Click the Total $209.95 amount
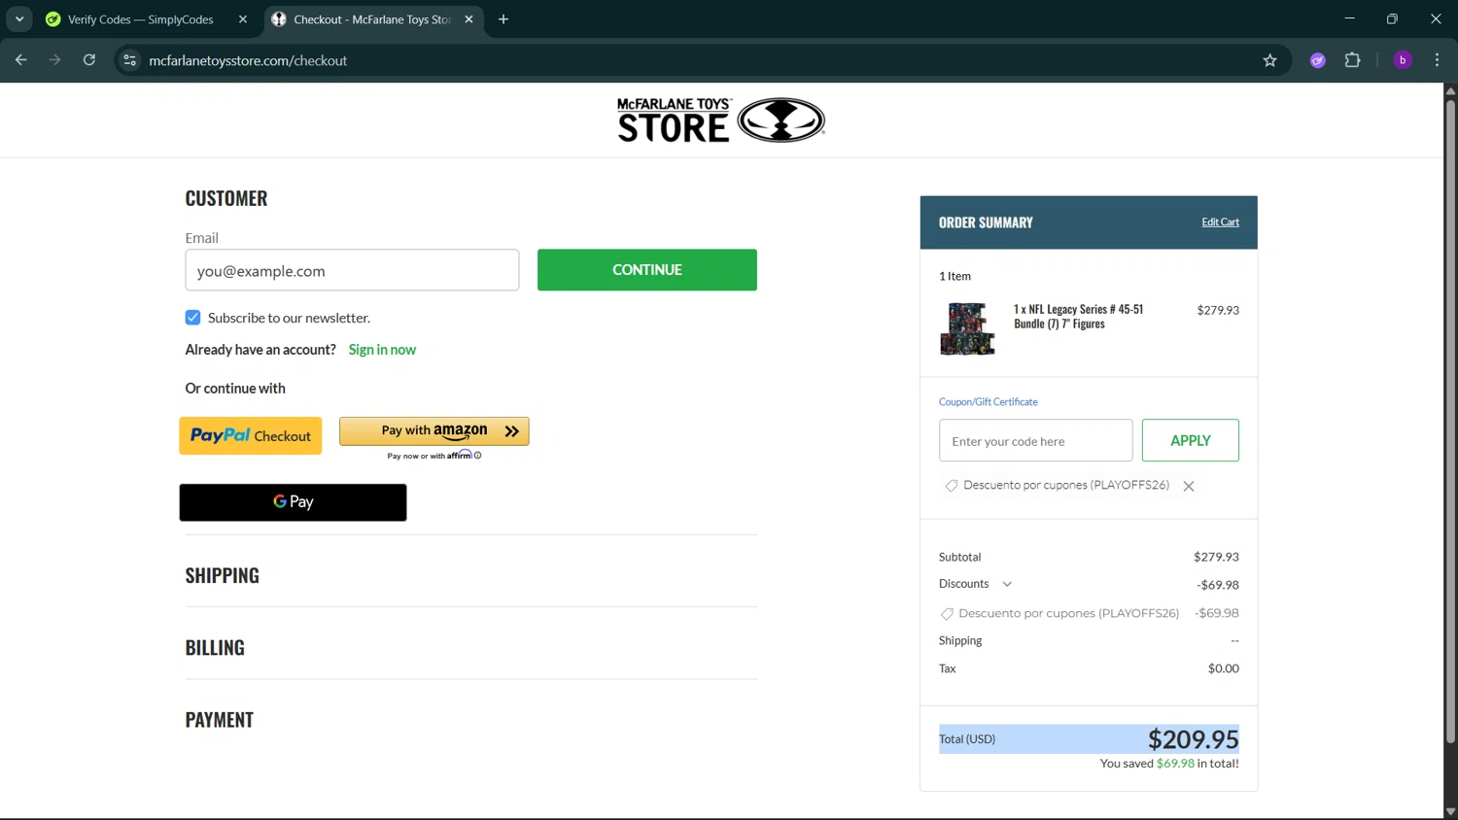1458x820 pixels. click(1193, 739)
